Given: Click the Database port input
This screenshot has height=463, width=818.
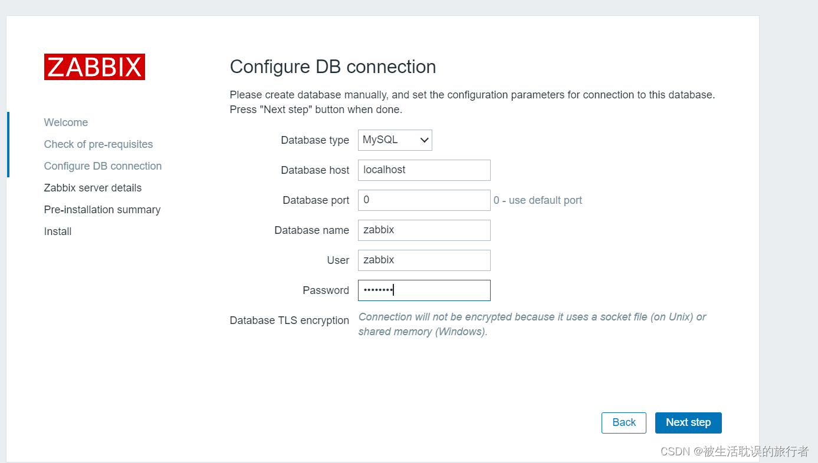Looking at the screenshot, I should coord(424,200).
